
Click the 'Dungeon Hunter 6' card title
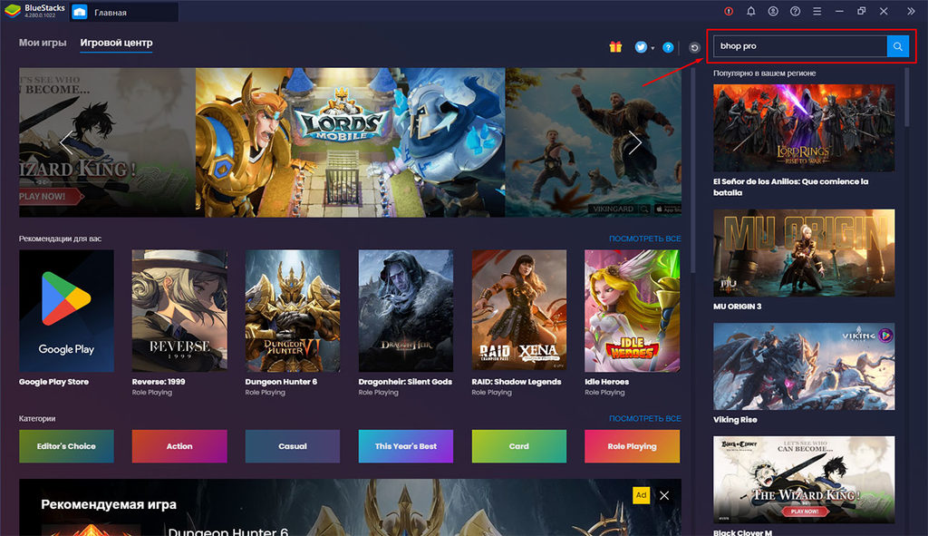(x=281, y=382)
